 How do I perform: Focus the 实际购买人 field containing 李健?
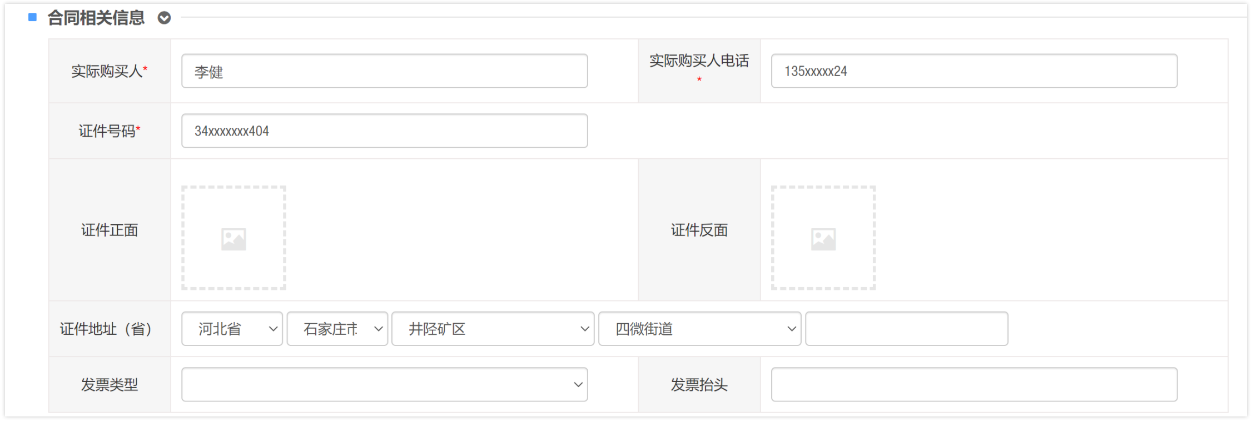point(384,71)
